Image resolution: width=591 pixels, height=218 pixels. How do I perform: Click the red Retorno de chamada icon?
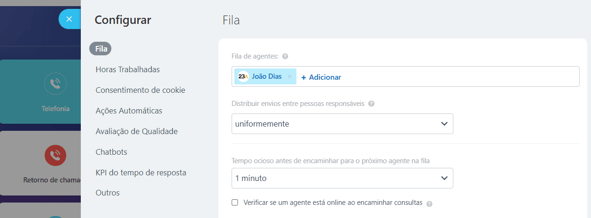coord(55,155)
